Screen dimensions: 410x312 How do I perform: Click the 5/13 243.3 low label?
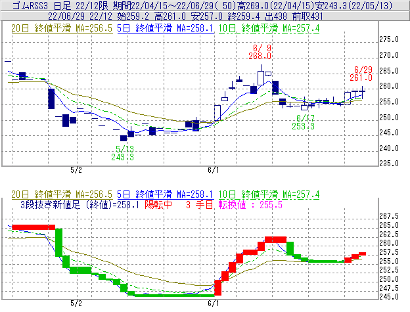[123, 153]
